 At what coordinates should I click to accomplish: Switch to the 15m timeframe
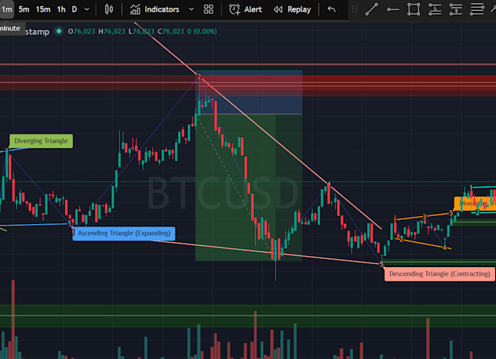43,9
